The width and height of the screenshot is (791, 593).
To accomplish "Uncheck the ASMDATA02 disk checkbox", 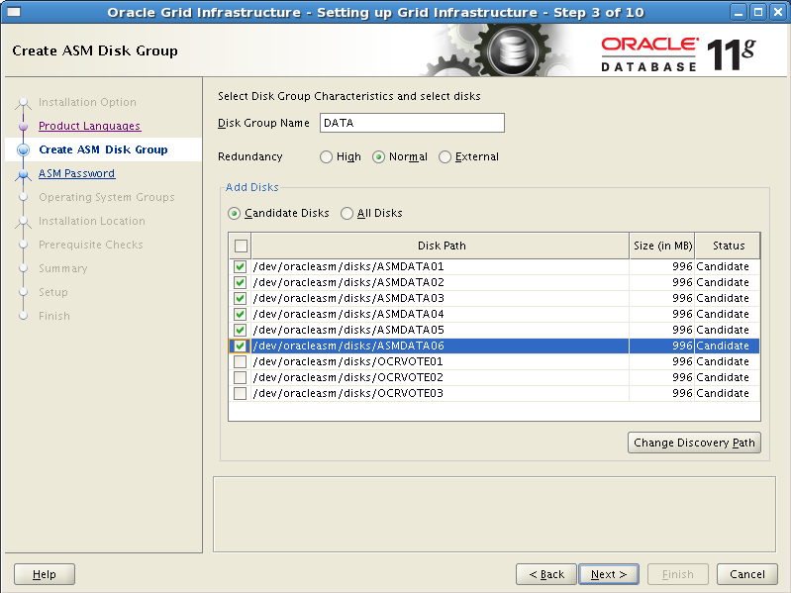I will coord(241,282).
